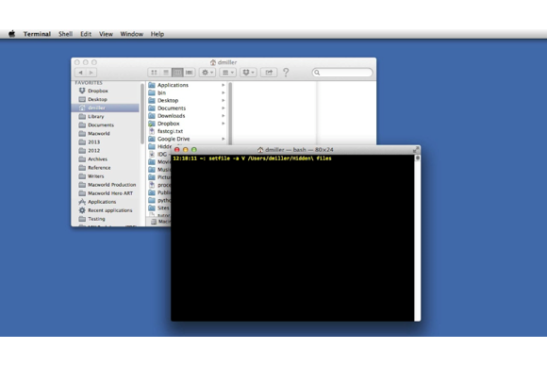Go back with Finder back arrow
The width and height of the screenshot is (547, 366).
click(80, 73)
